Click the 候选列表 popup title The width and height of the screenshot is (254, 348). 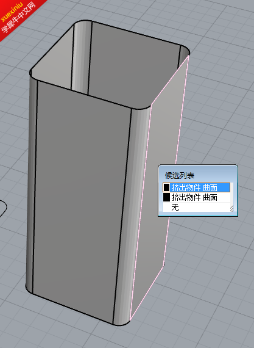tap(180, 176)
